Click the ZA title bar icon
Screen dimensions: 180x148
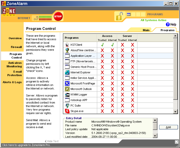click(x=4, y=4)
